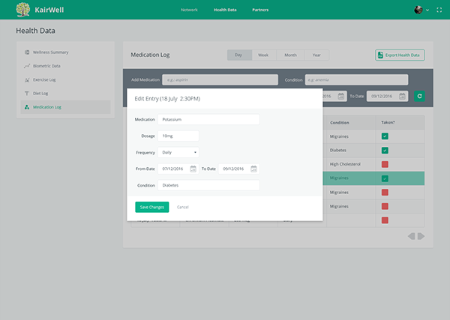Screen dimensions: 450x320
Task: Click the Exercise Log icon
Action: (x=27, y=79)
